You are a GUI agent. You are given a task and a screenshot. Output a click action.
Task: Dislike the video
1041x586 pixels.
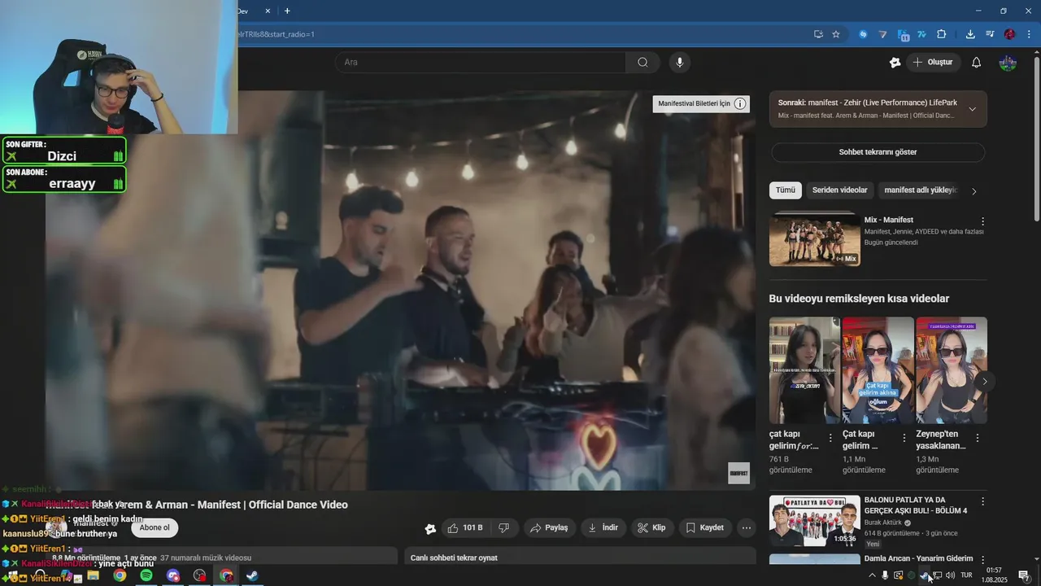point(503,528)
